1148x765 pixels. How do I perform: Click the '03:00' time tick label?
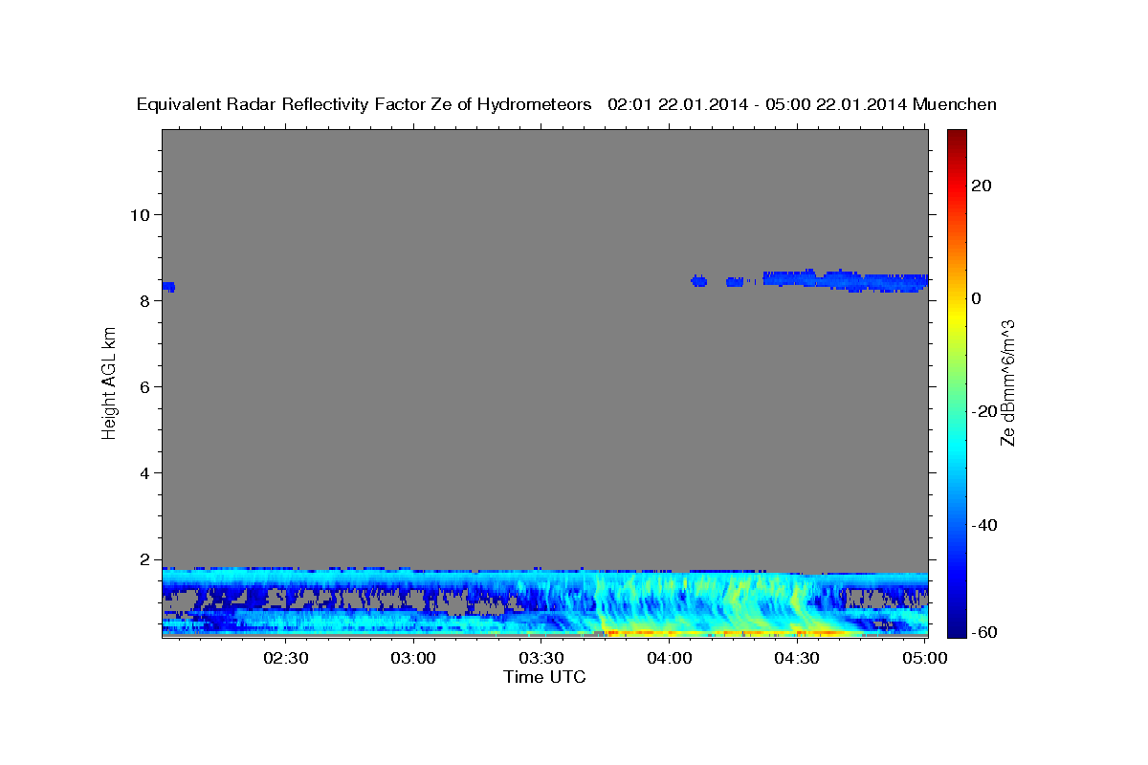point(413,658)
